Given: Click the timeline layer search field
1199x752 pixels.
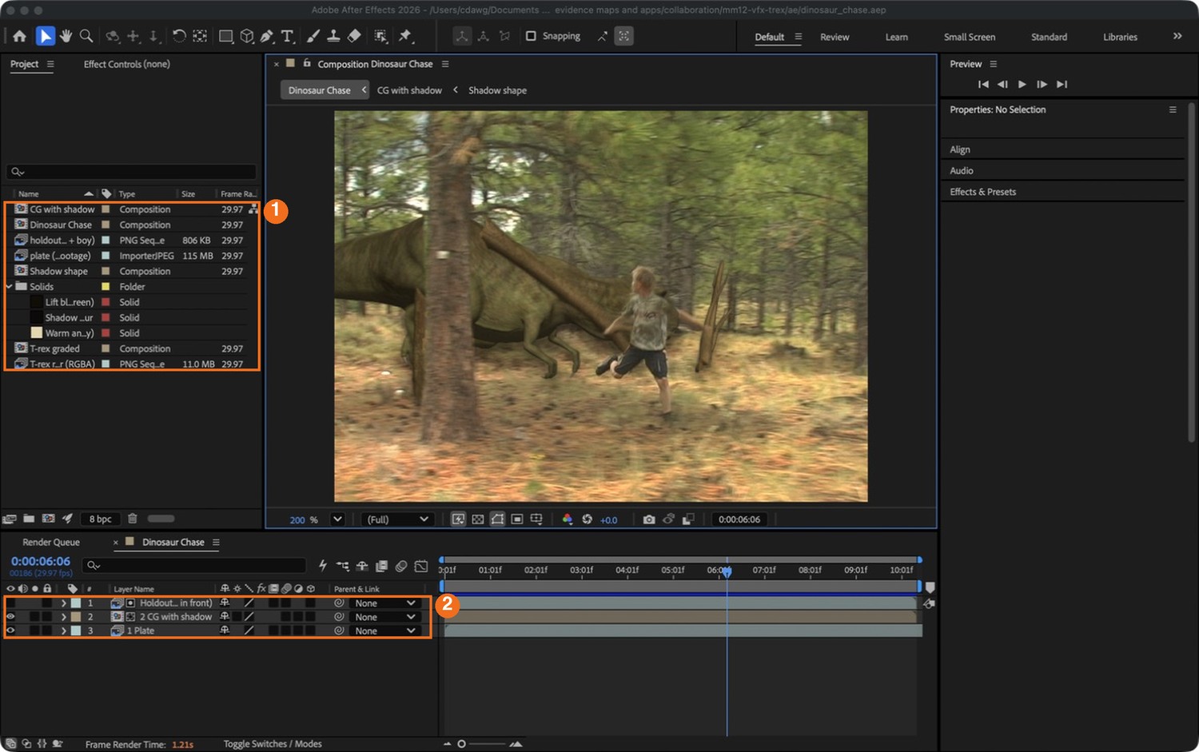Looking at the screenshot, I should [195, 565].
